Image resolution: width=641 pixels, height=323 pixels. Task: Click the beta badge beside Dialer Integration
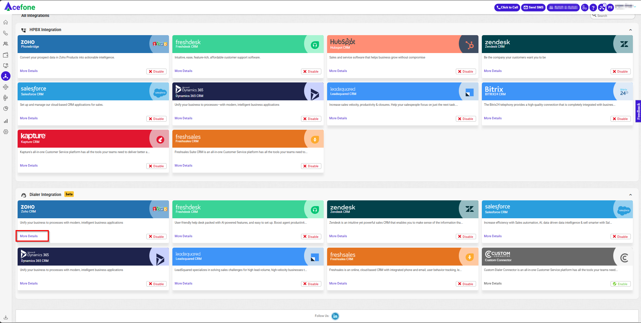pos(69,194)
